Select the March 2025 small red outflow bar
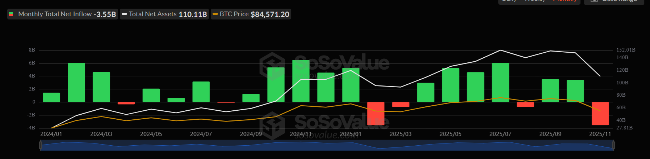This screenshot has width=650, height=159. point(401,105)
